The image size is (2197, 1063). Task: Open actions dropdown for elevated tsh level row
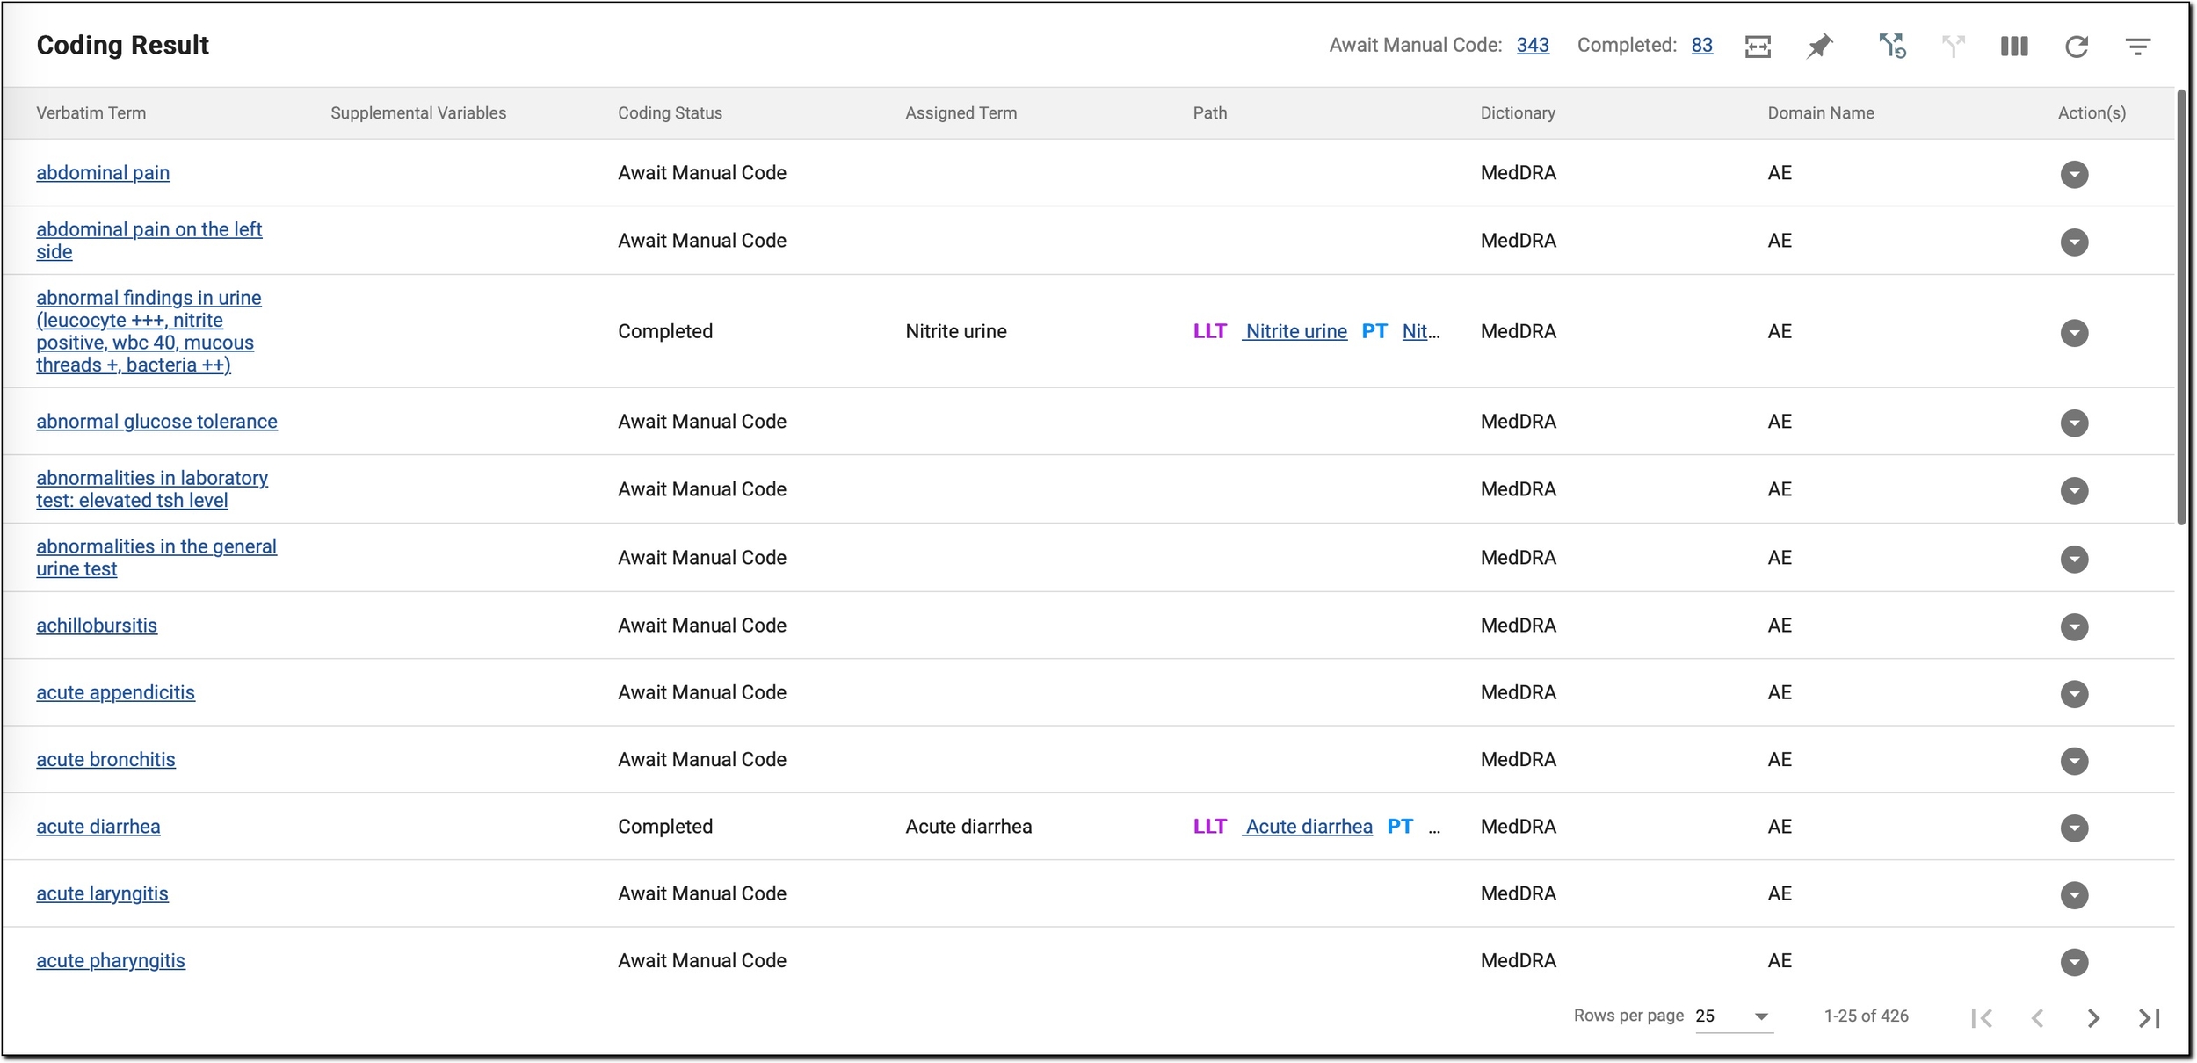2074,490
